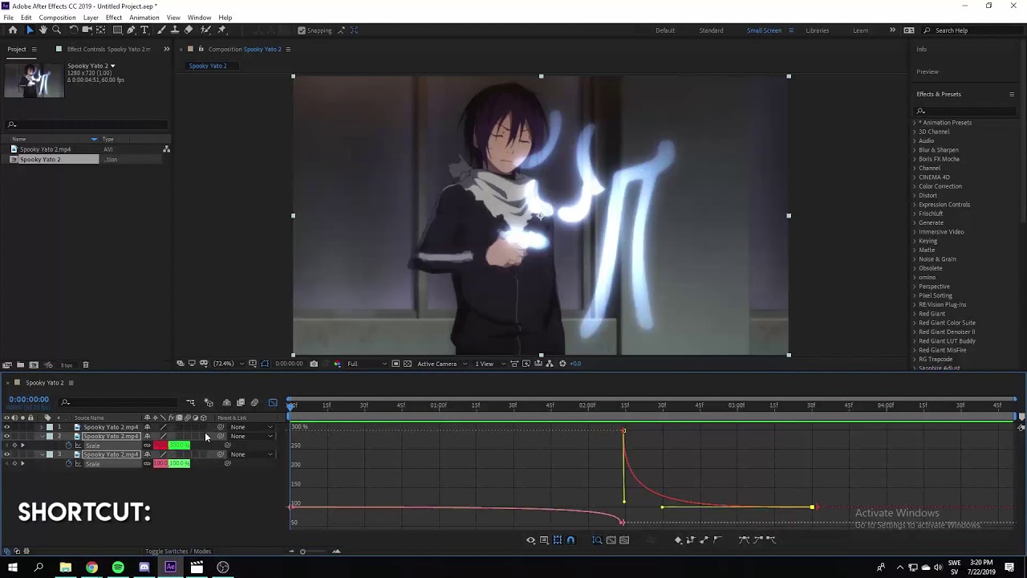Click the Draft 3D icon in timeline
The width and height of the screenshot is (1027, 578).
click(x=209, y=402)
